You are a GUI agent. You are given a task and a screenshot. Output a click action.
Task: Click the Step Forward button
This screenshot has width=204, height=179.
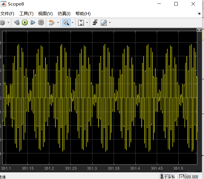coord(33,22)
